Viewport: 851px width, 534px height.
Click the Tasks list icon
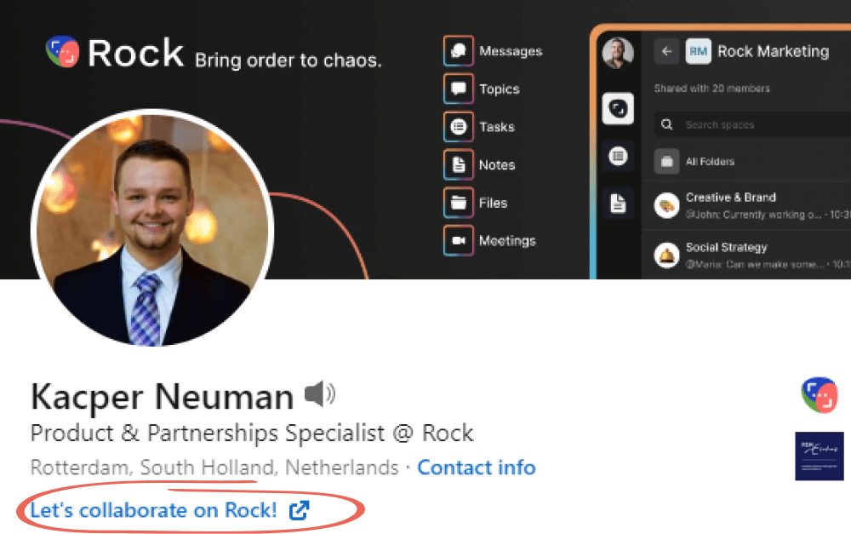coord(459,127)
